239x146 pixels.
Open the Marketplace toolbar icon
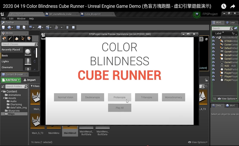point(24,27)
